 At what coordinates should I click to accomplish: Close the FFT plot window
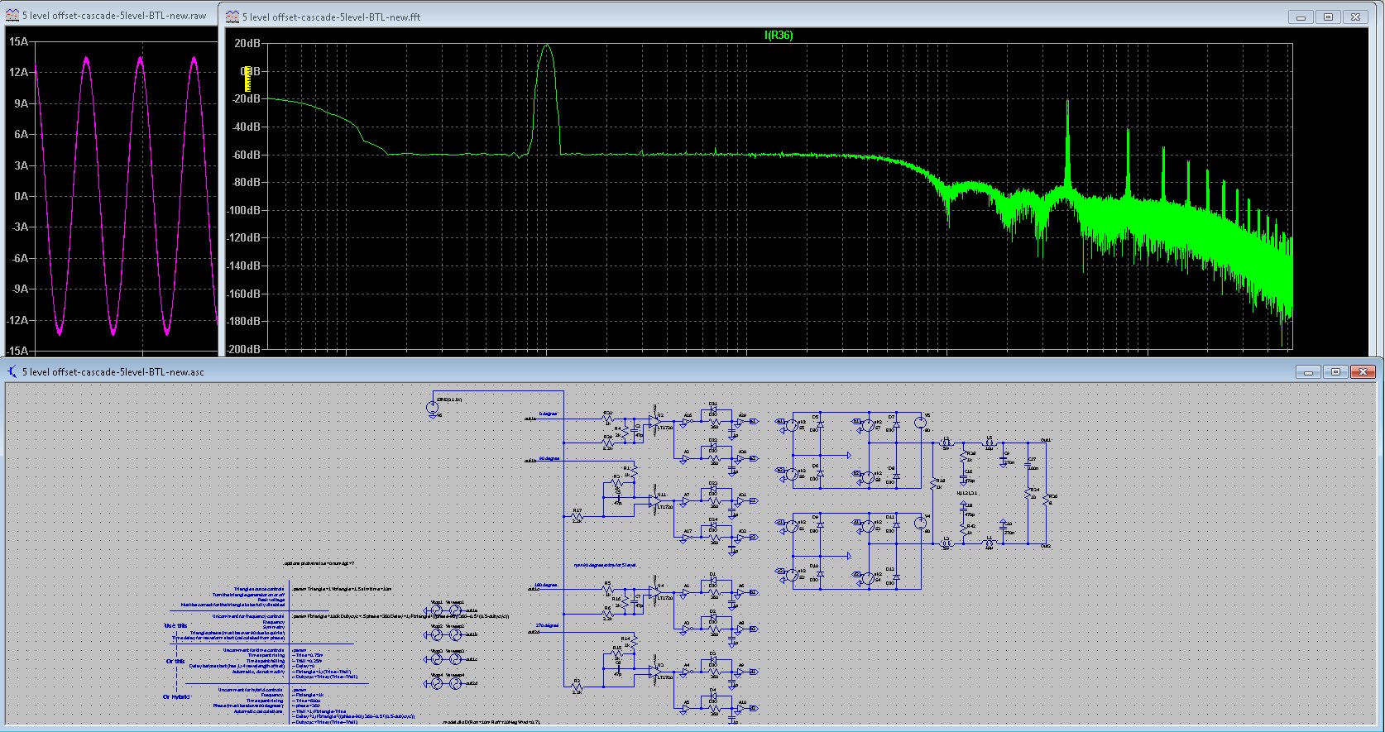point(1356,17)
